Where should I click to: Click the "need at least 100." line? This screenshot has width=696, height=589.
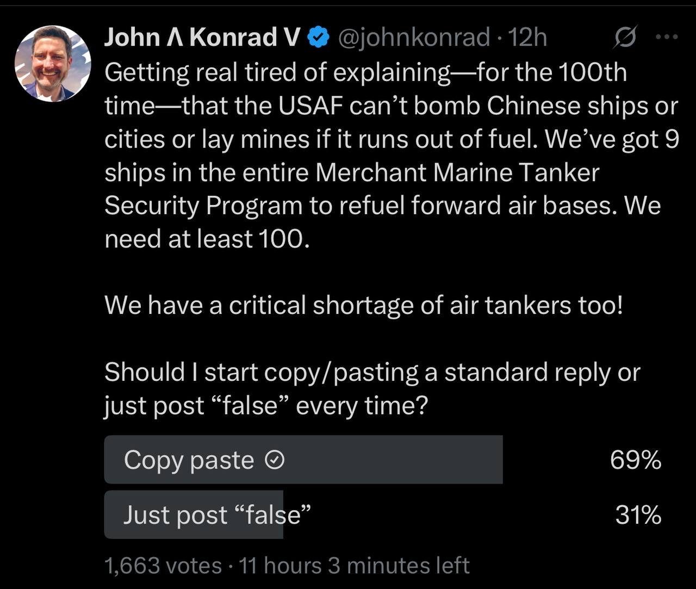[x=207, y=239]
